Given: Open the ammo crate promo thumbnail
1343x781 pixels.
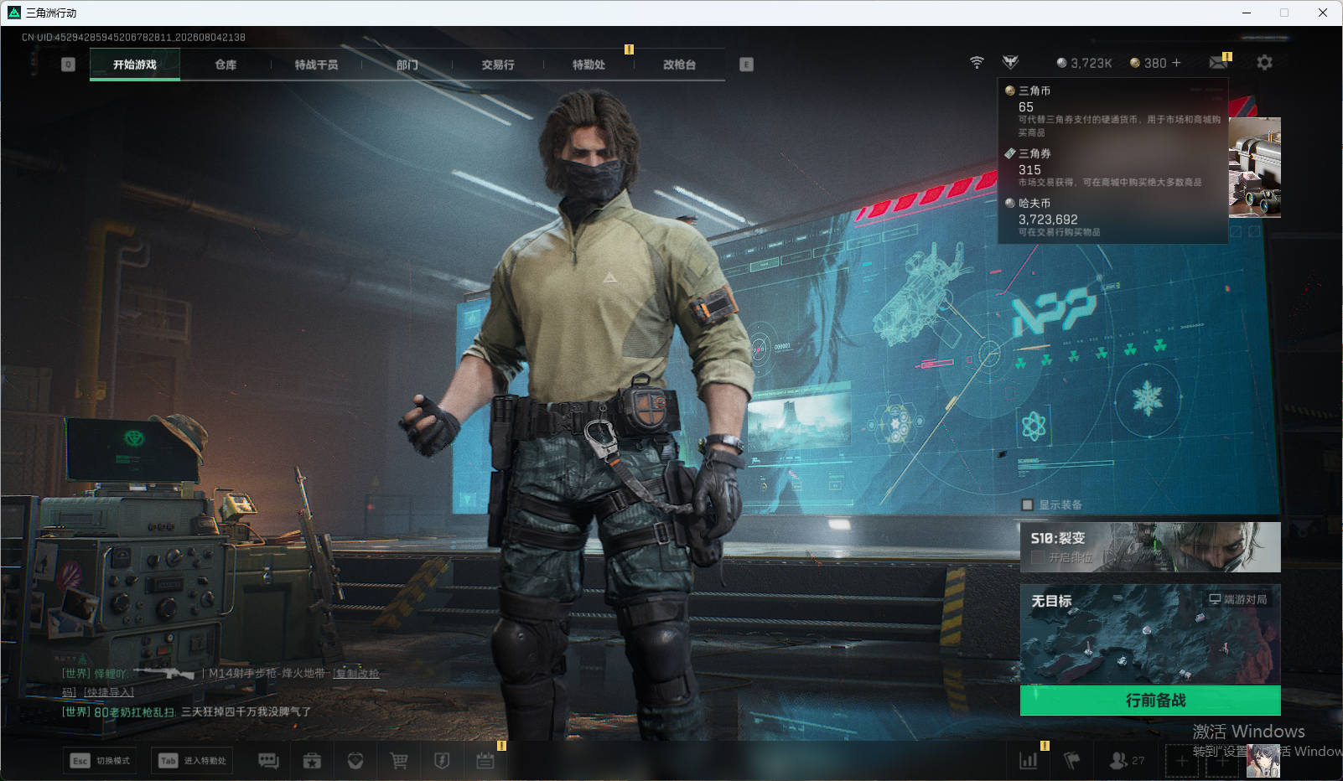Looking at the screenshot, I should (x=1254, y=168).
